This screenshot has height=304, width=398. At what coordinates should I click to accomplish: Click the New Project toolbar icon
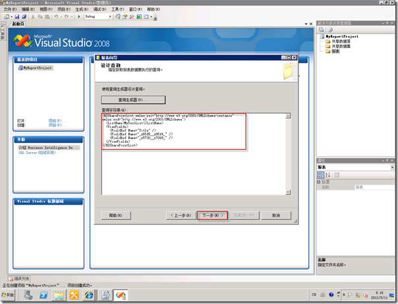(7, 16)
